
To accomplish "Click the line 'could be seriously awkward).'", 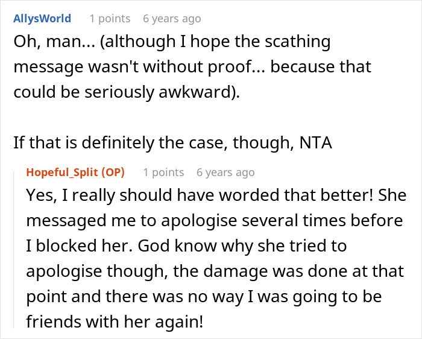I will coord(127,92).
